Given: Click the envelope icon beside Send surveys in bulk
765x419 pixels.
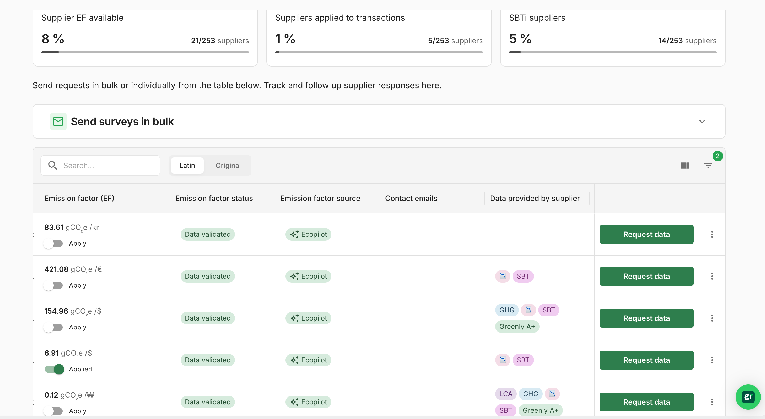Looking at the screenshot, I should tap(58, 121).
